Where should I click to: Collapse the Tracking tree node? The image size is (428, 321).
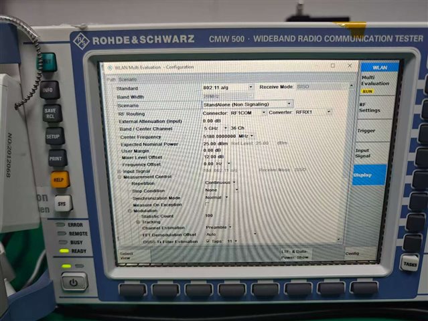pyautogui.click(x=138, y=222)
